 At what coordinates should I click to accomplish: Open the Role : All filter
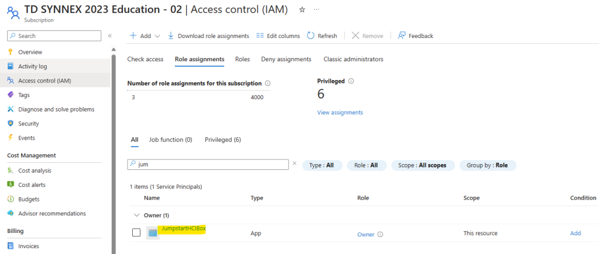(x=367, y=165)
